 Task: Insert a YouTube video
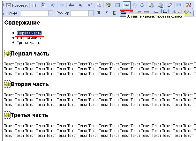(188, 5)
